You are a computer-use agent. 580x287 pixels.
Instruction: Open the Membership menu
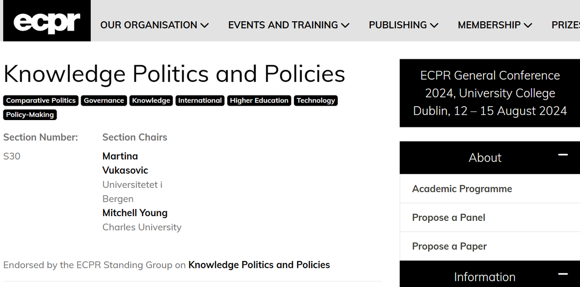pos(495,25)
